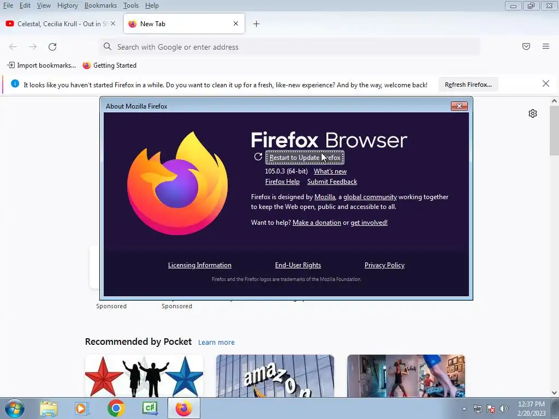Open Privacy Policy link
Image resolution: width=559 pixels, height=419 pixels.
click(x=384, y=265)
